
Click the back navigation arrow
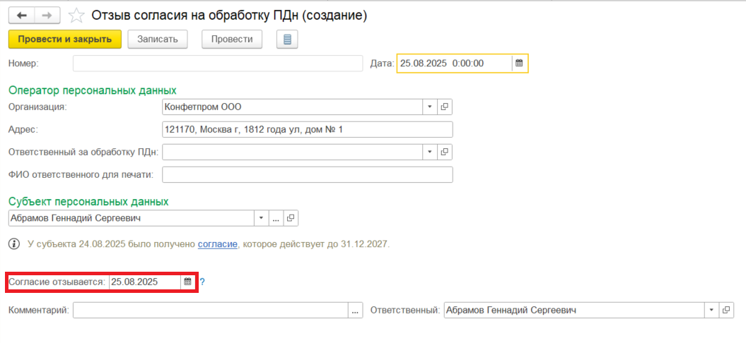point(21,15)
